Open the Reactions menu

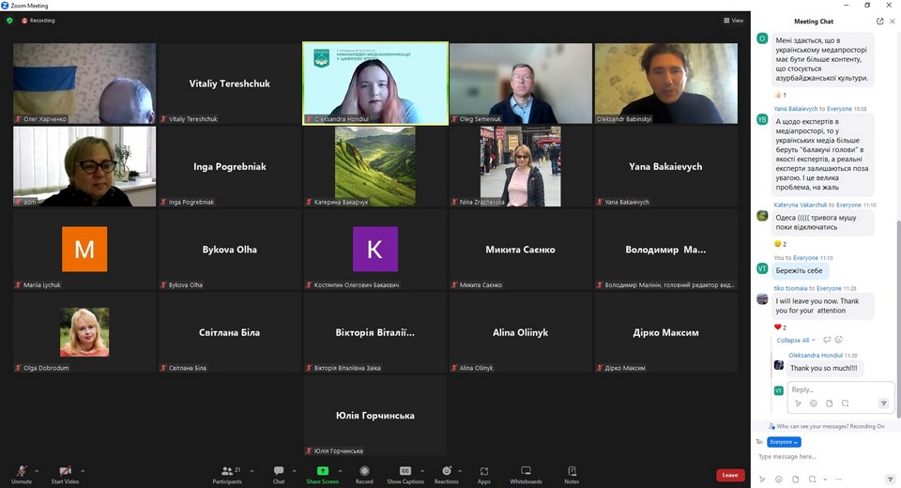pyautogui.click(x=446, y=473)
